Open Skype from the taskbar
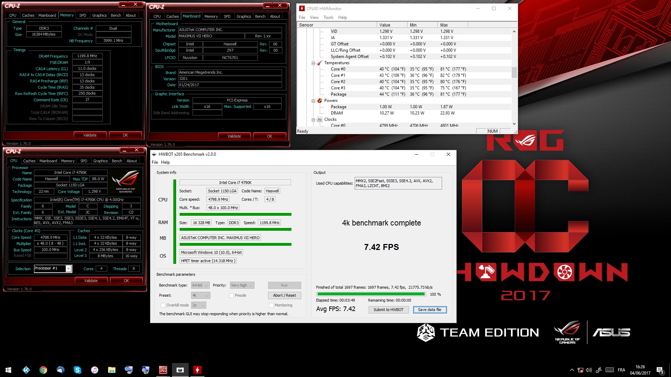The height and width of the screenshot is (377, 671). click(x=78, y=370)
